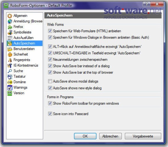Confirm settings with the OK button
Viewport: 168px width, 147px height.
(x=85, y=136)
